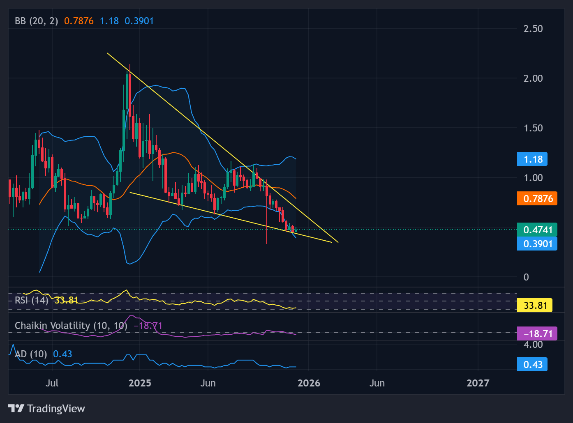Select the AD (10) indicator label
573x423 pixels.
[31, 354]
